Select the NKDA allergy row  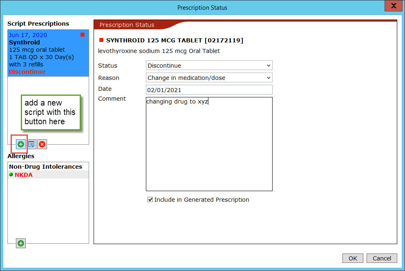[x=48, y=175]
